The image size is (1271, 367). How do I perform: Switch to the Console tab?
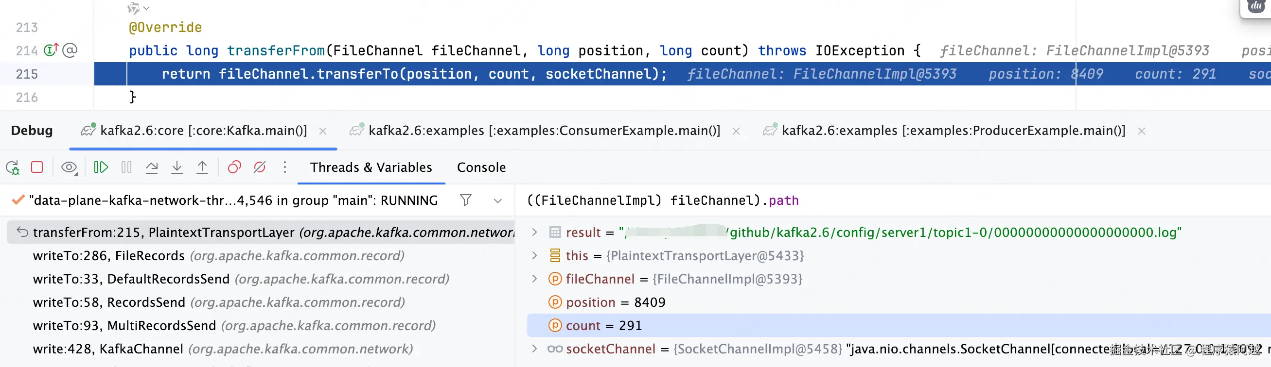click(481, 167)
